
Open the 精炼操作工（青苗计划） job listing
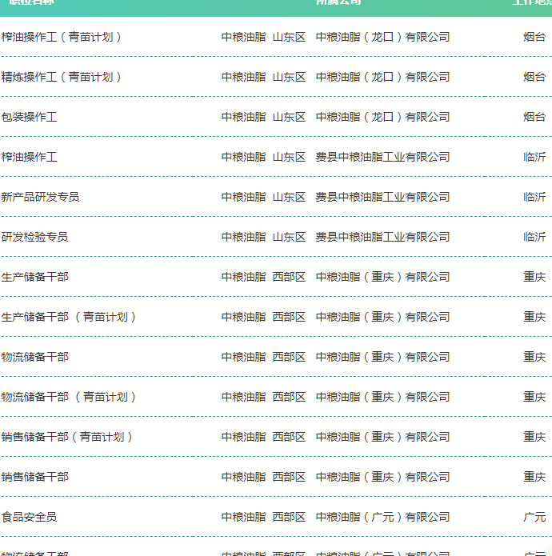[x=62, y=77]
